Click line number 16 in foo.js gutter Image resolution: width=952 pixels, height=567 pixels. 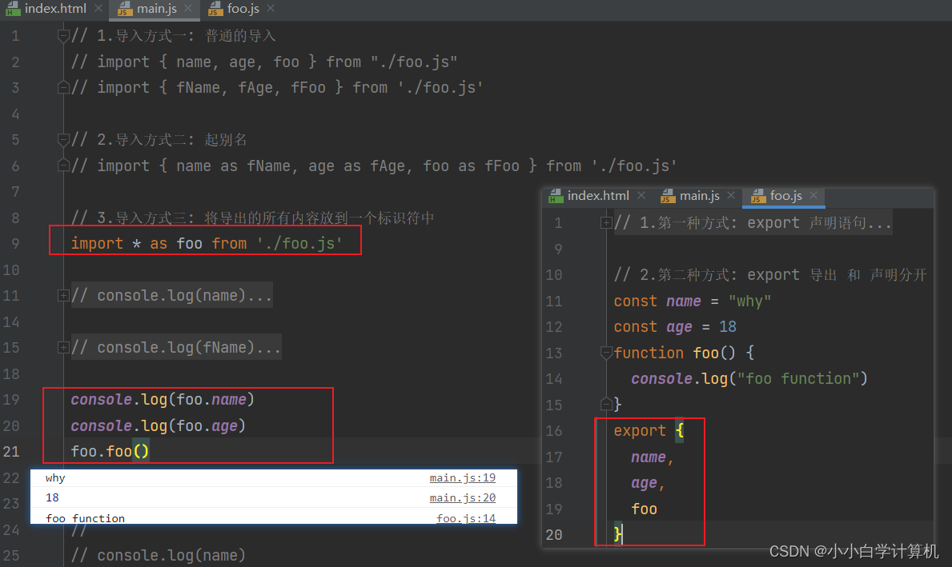point(554,431)
